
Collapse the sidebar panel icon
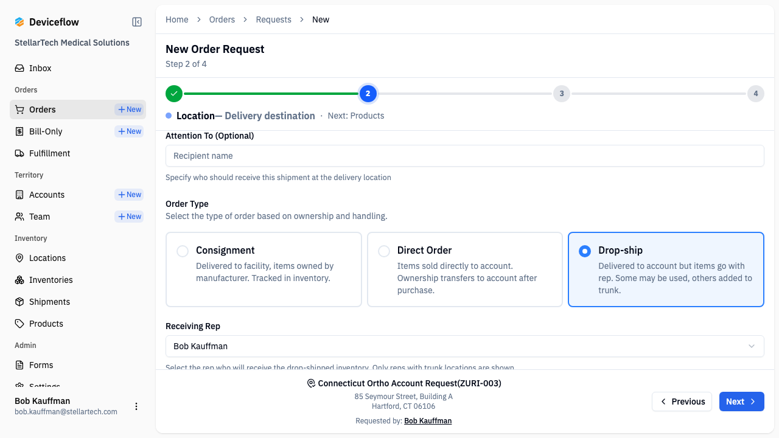click(x=137, y=22)
